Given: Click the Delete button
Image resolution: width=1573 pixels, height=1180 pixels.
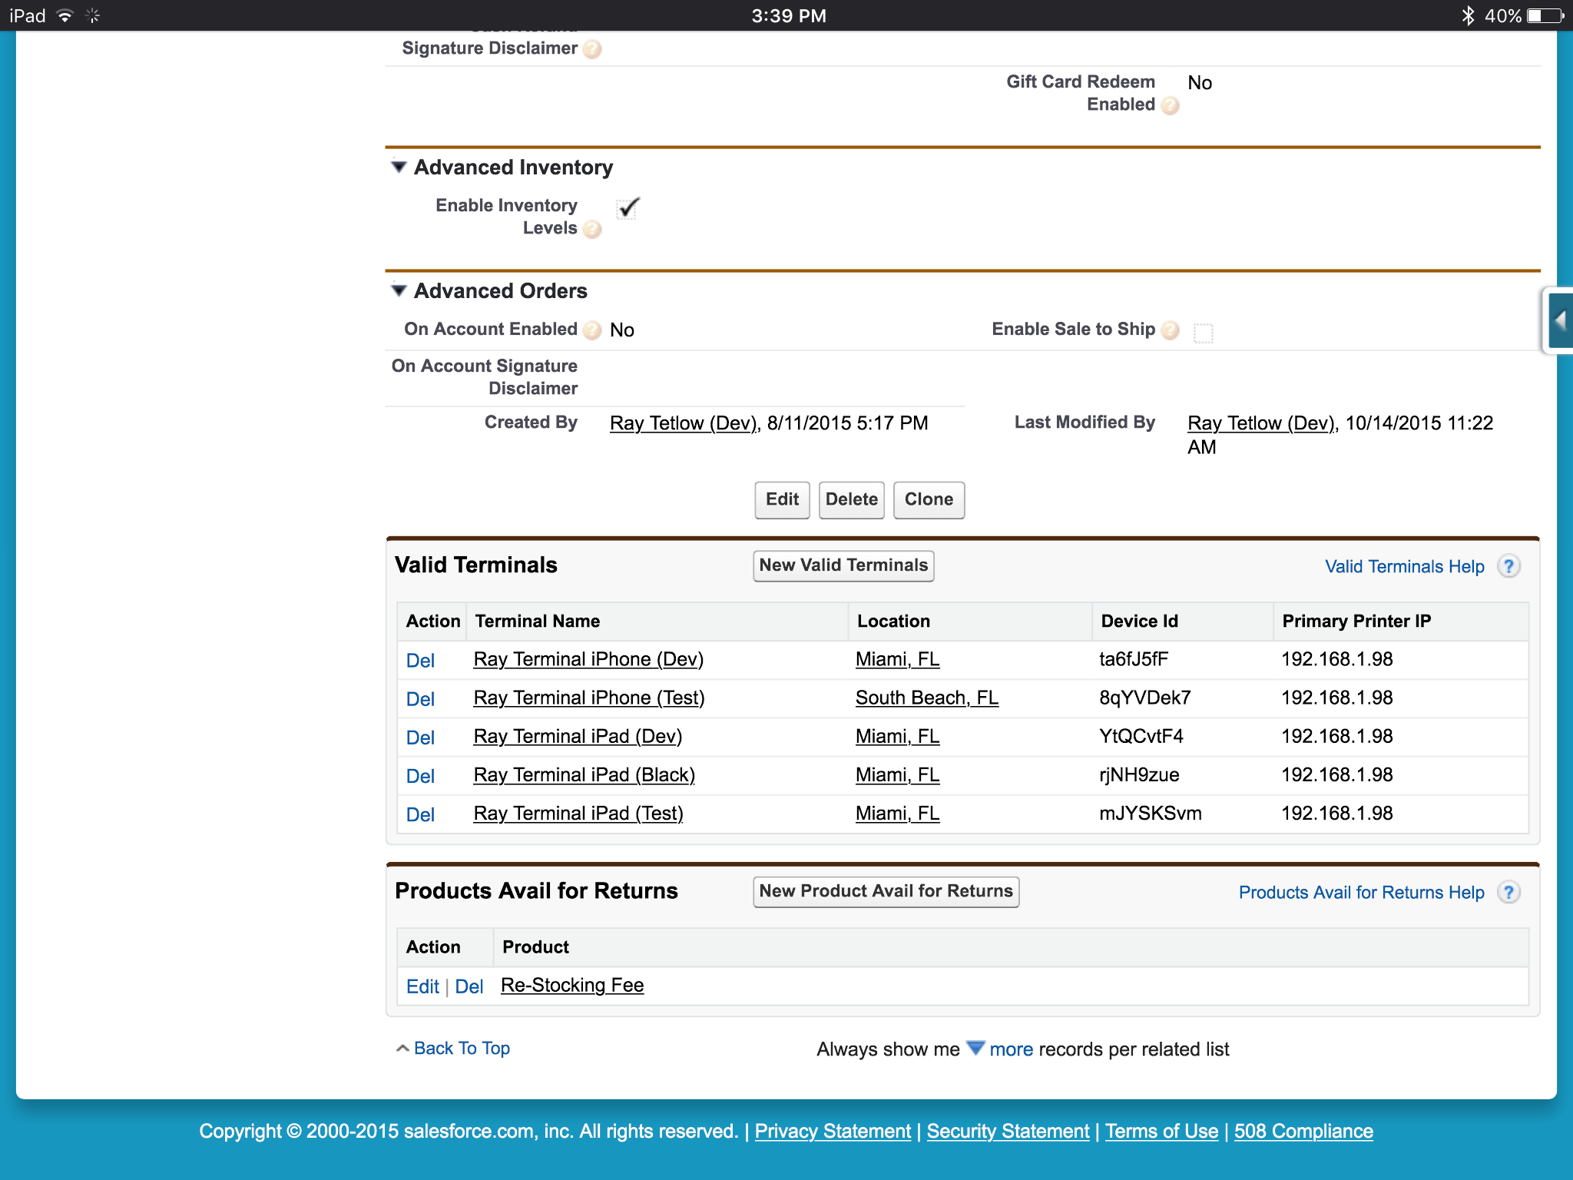Looking at the screenshot, I should click(852, 500).
